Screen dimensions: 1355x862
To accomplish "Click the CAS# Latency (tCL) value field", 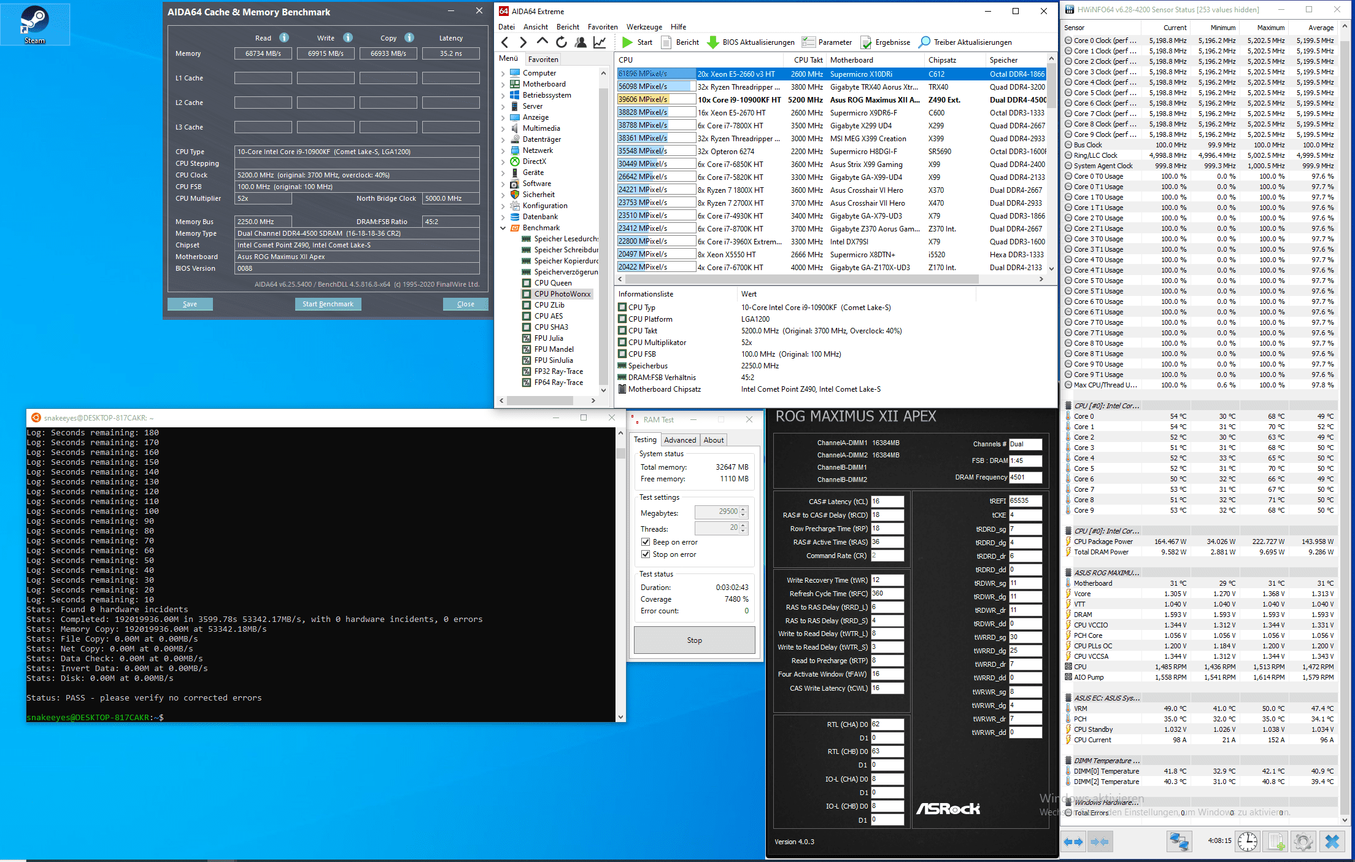I will click(x=887, y=502).
